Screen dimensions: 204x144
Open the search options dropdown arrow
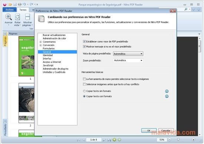pyautogui.click(x=190, y=9)
